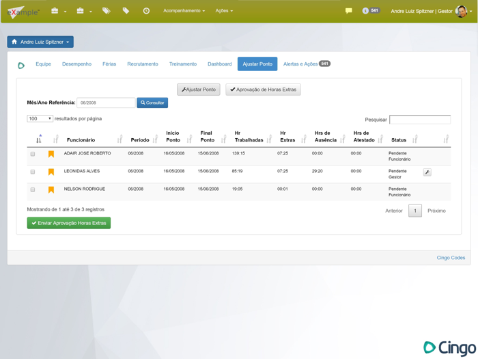Switch to the Férias tab

click(109, 64)
